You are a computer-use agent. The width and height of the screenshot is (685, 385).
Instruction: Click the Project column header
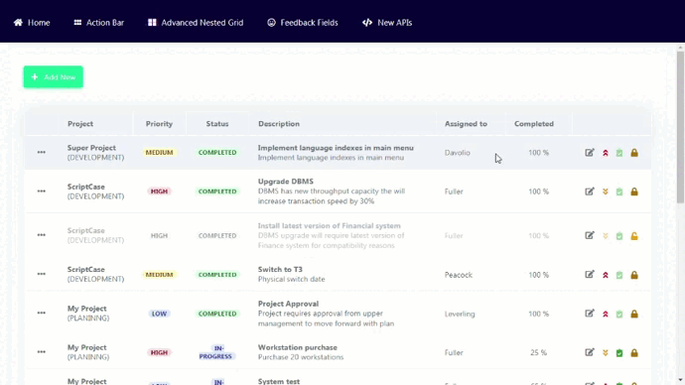(80, 124)
